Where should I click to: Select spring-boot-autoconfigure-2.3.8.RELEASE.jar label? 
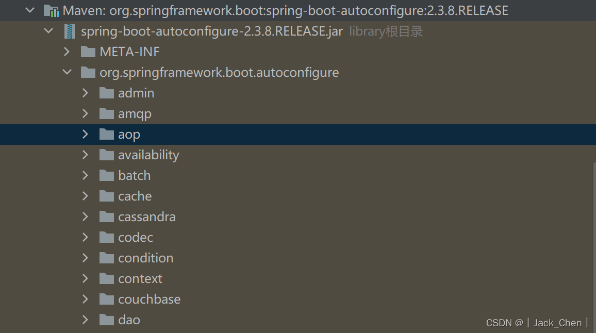click(x=212, y=31)
